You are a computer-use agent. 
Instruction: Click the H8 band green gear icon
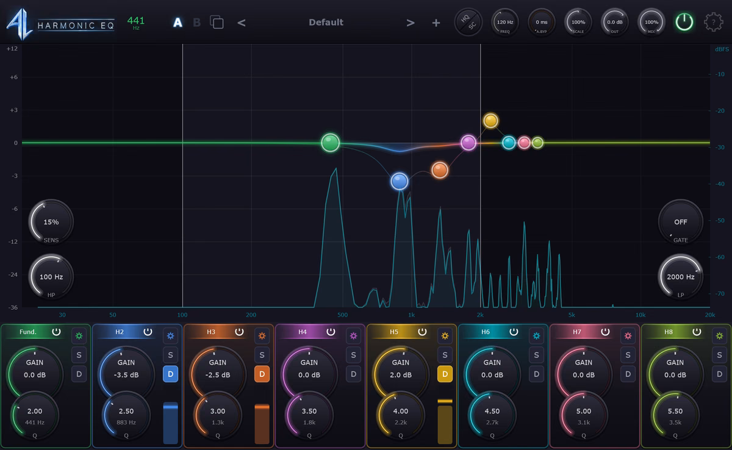pyautogui.click(x=719, y=335)
